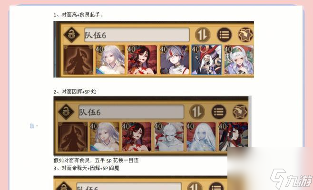Select the white-haired shikigami portrait in first team

point(110,60)
